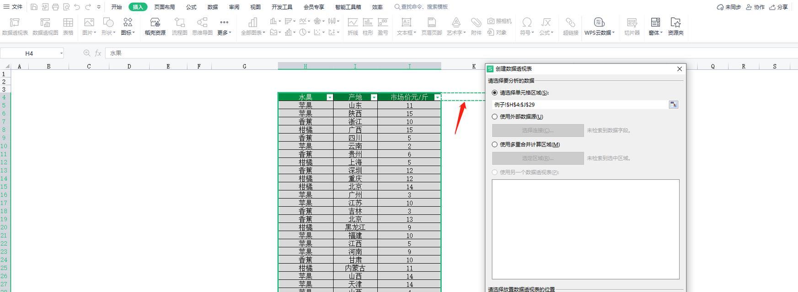Open Print Preview from quick access toolbar
The height and width of the screenshot is (292, 798).
pyautogui.click(x=66, y=7)
